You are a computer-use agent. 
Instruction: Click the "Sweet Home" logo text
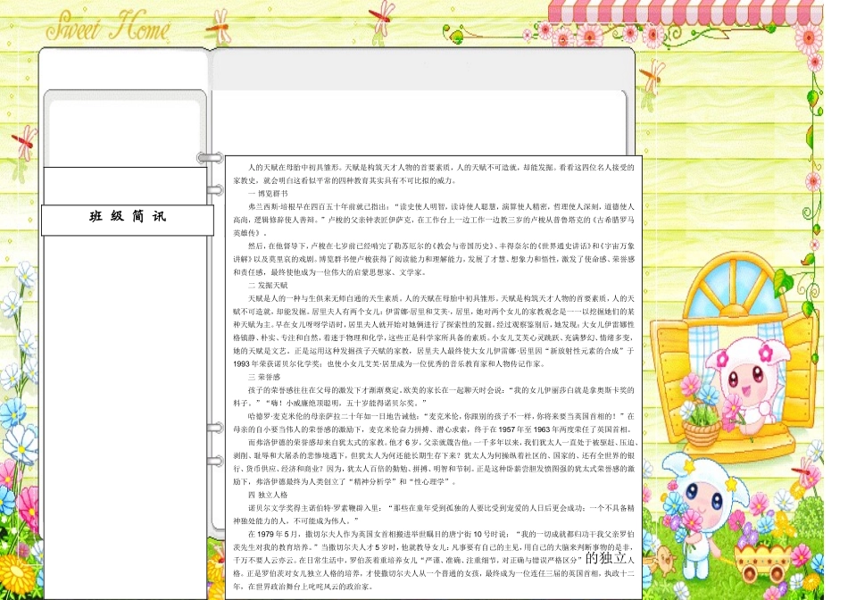click(108, 26)
